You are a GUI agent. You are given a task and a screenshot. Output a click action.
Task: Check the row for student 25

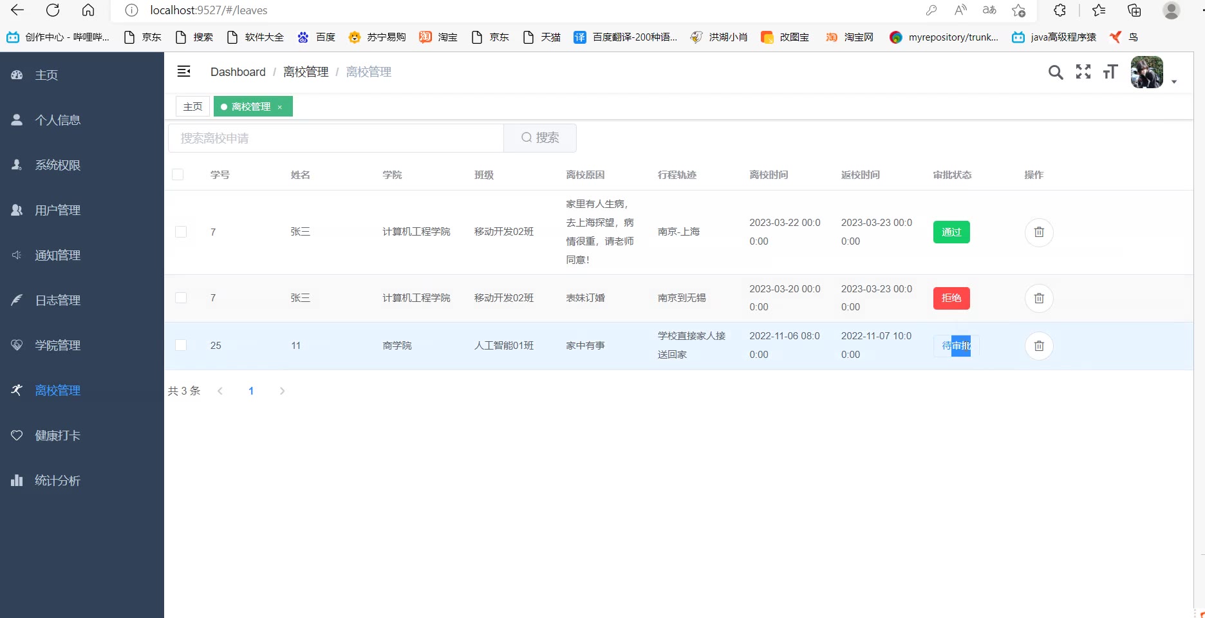[x=181, y=345]
